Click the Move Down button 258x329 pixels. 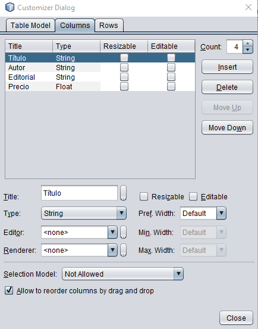pos(227,127)
